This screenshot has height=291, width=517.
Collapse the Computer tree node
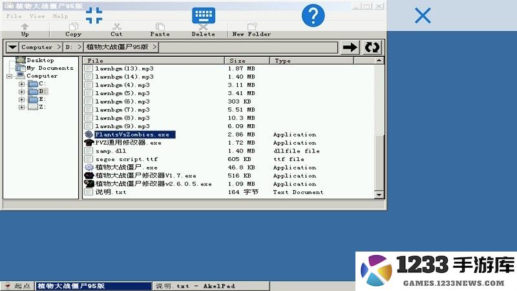tap(10, 76)
